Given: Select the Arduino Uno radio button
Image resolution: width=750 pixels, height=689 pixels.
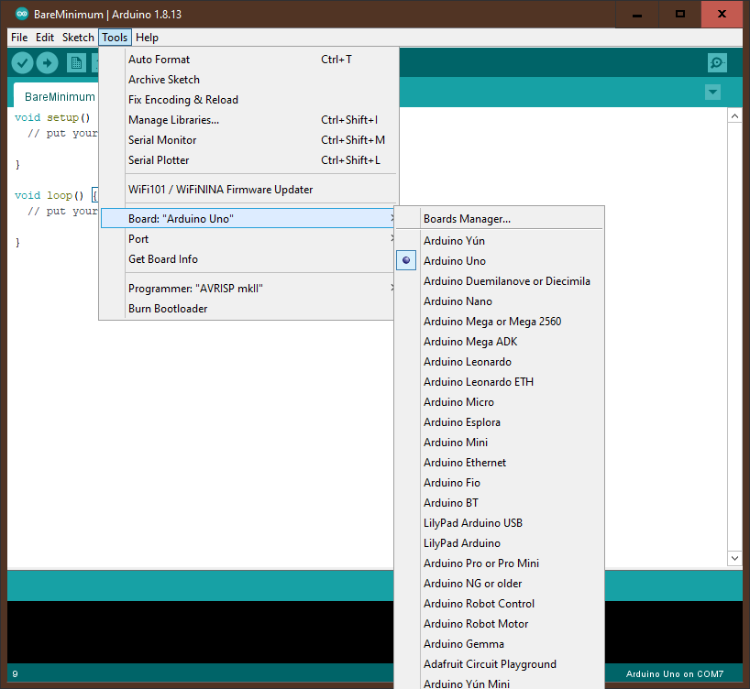Looking at the screenshot, I should coord(406,260).
